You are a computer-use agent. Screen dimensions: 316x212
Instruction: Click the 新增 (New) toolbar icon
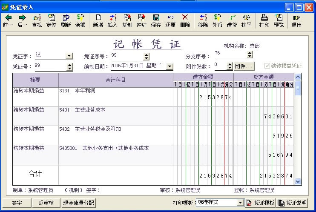(x=98, y=20)
